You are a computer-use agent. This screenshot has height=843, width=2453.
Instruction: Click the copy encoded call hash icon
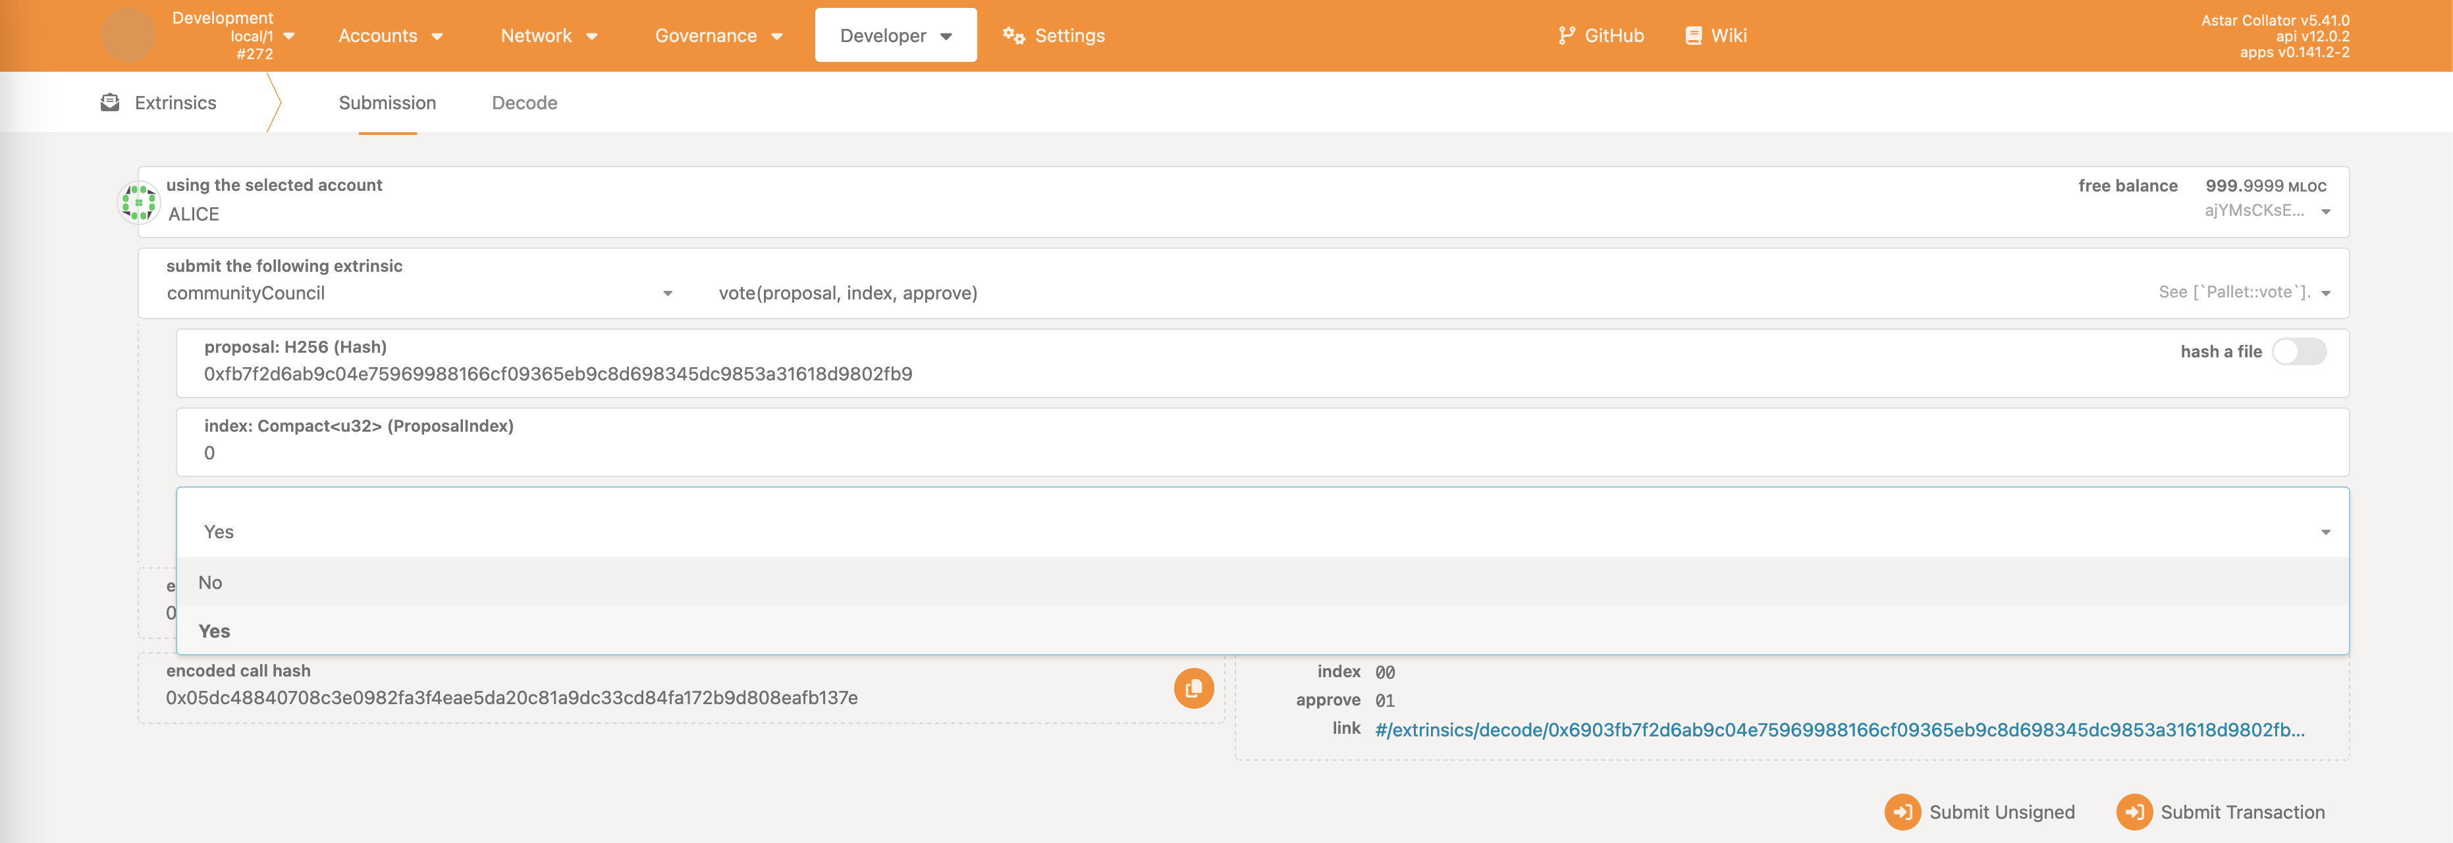point(1194,690)
